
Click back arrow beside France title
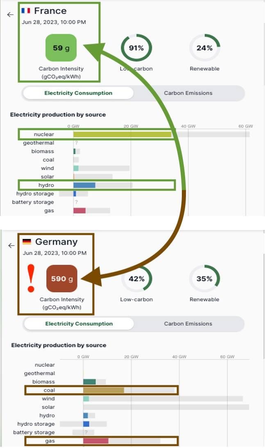click(x=10, y=14)
